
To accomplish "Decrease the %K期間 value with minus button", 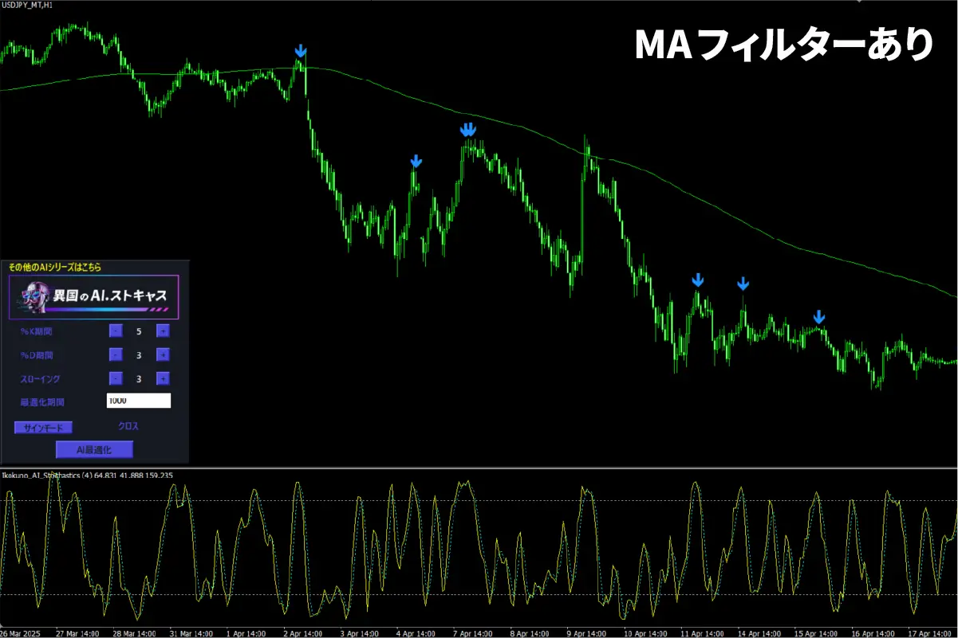I will point(116,331).
